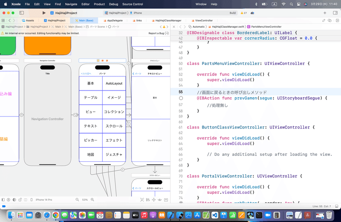Zoom in the storyboard canvas
This screenshot has width=341, height=222.
pyautogui.click(x=92, y=199)
